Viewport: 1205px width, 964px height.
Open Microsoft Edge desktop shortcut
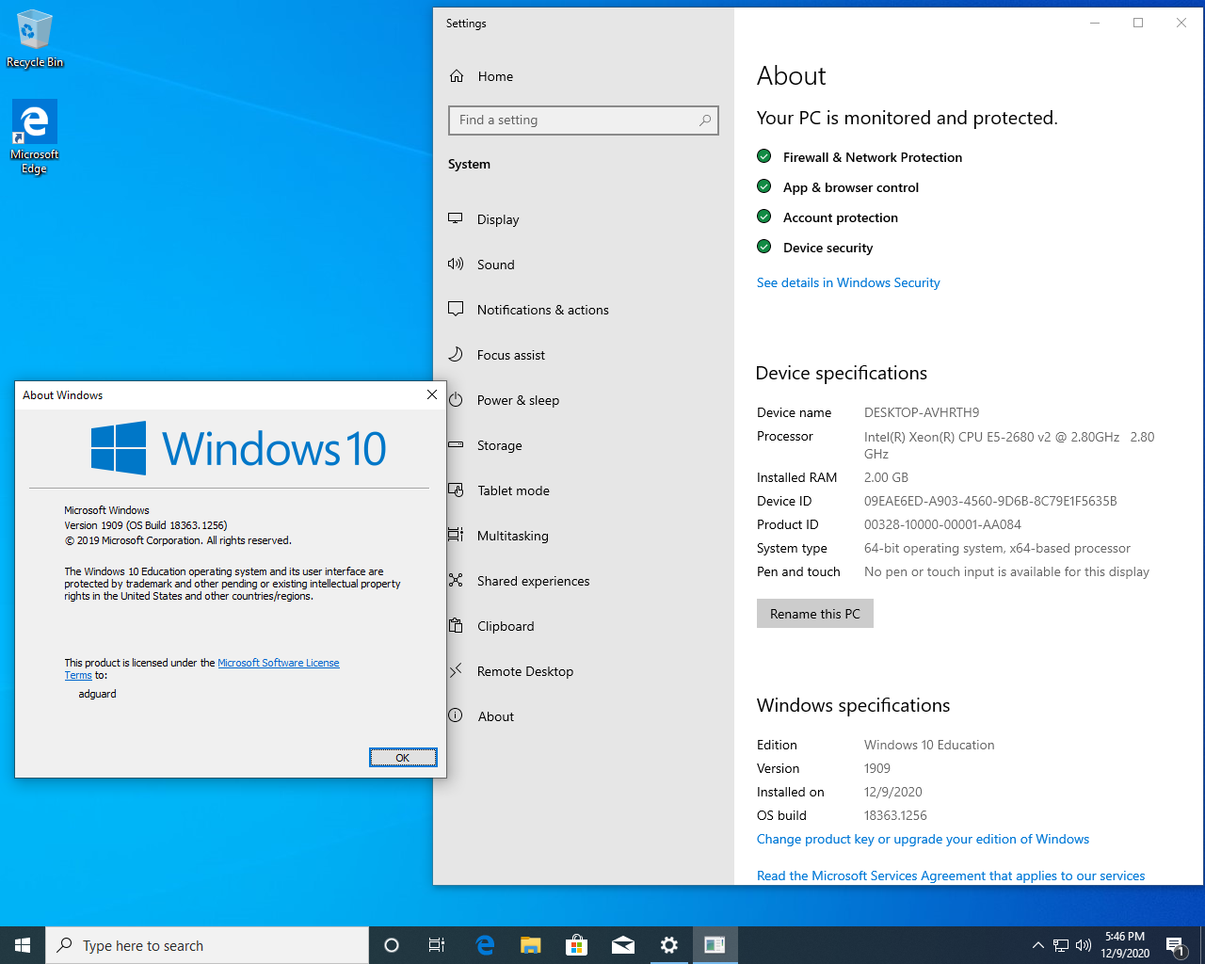click(x=35, y=137)
